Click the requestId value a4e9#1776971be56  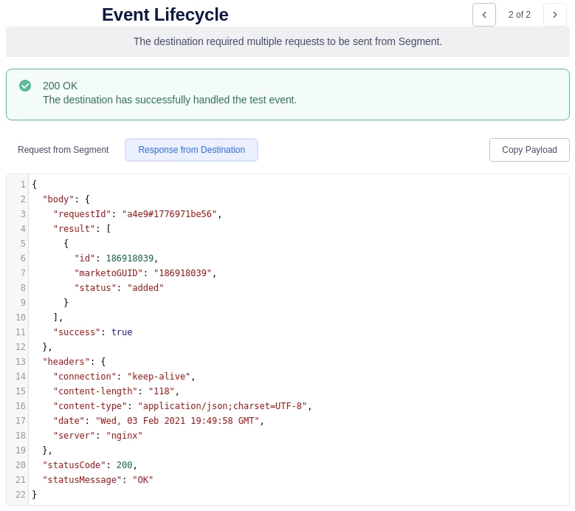tap(170, 214)
